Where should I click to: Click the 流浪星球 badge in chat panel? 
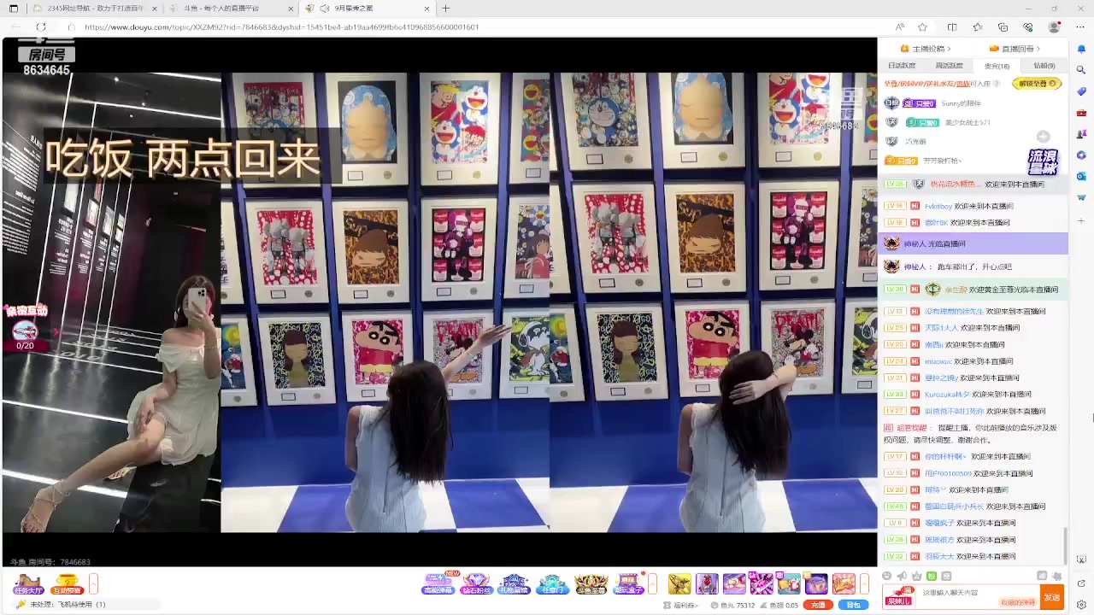click(x=1043, y=161)
